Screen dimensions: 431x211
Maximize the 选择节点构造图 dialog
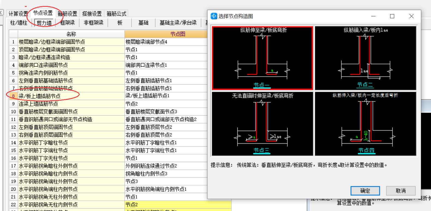(x=392, y=16)
